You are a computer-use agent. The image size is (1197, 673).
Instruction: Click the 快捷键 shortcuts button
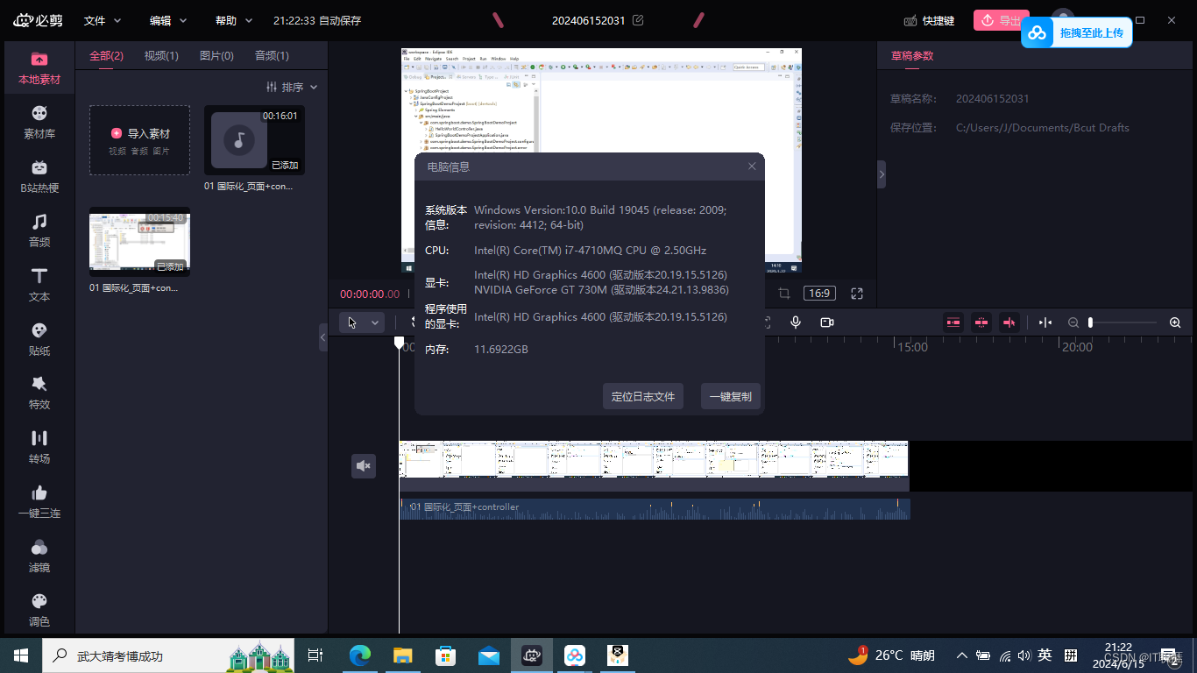(x=929, y=20)
